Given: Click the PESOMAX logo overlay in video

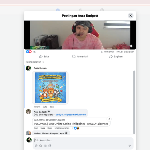Looking at the screenshot, I should [40, 48].
